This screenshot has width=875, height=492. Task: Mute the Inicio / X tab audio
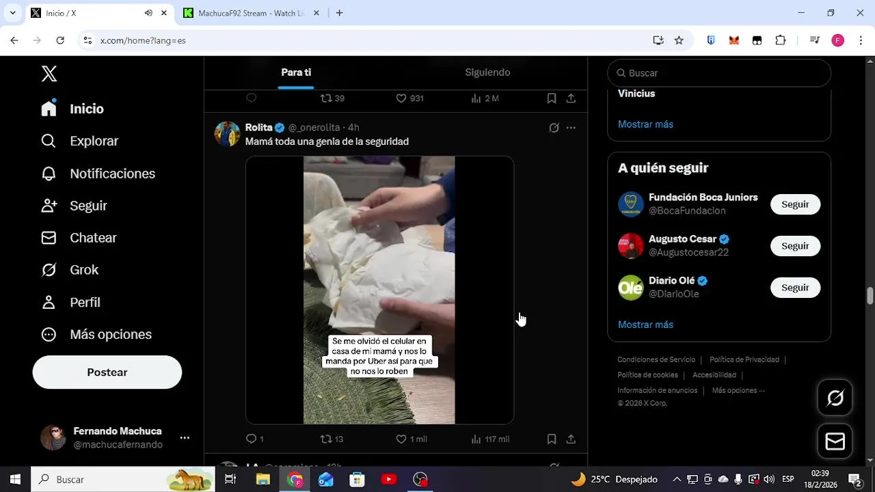click(148, 13)
